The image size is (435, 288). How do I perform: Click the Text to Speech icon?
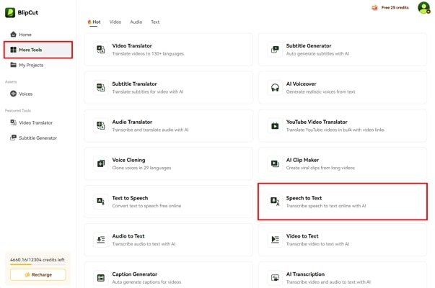pyautogui.click(x=101, y=202)
